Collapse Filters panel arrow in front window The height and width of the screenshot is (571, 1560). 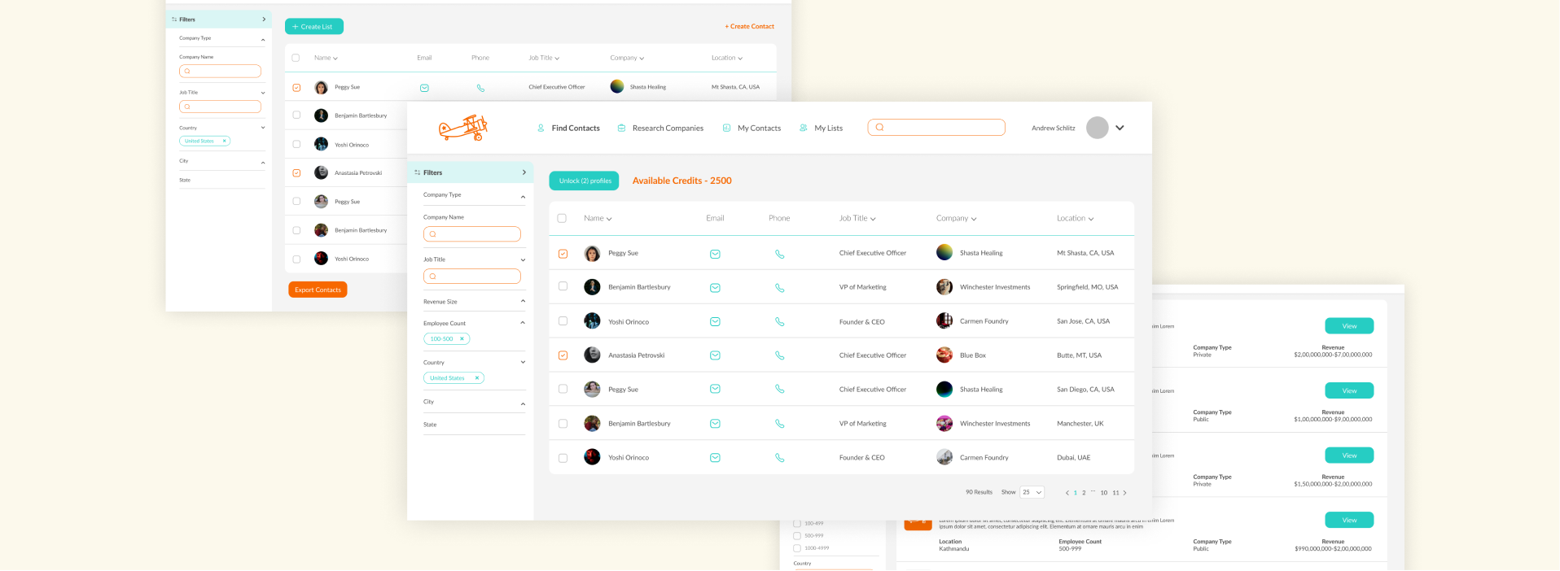click(x=524, y=172)
